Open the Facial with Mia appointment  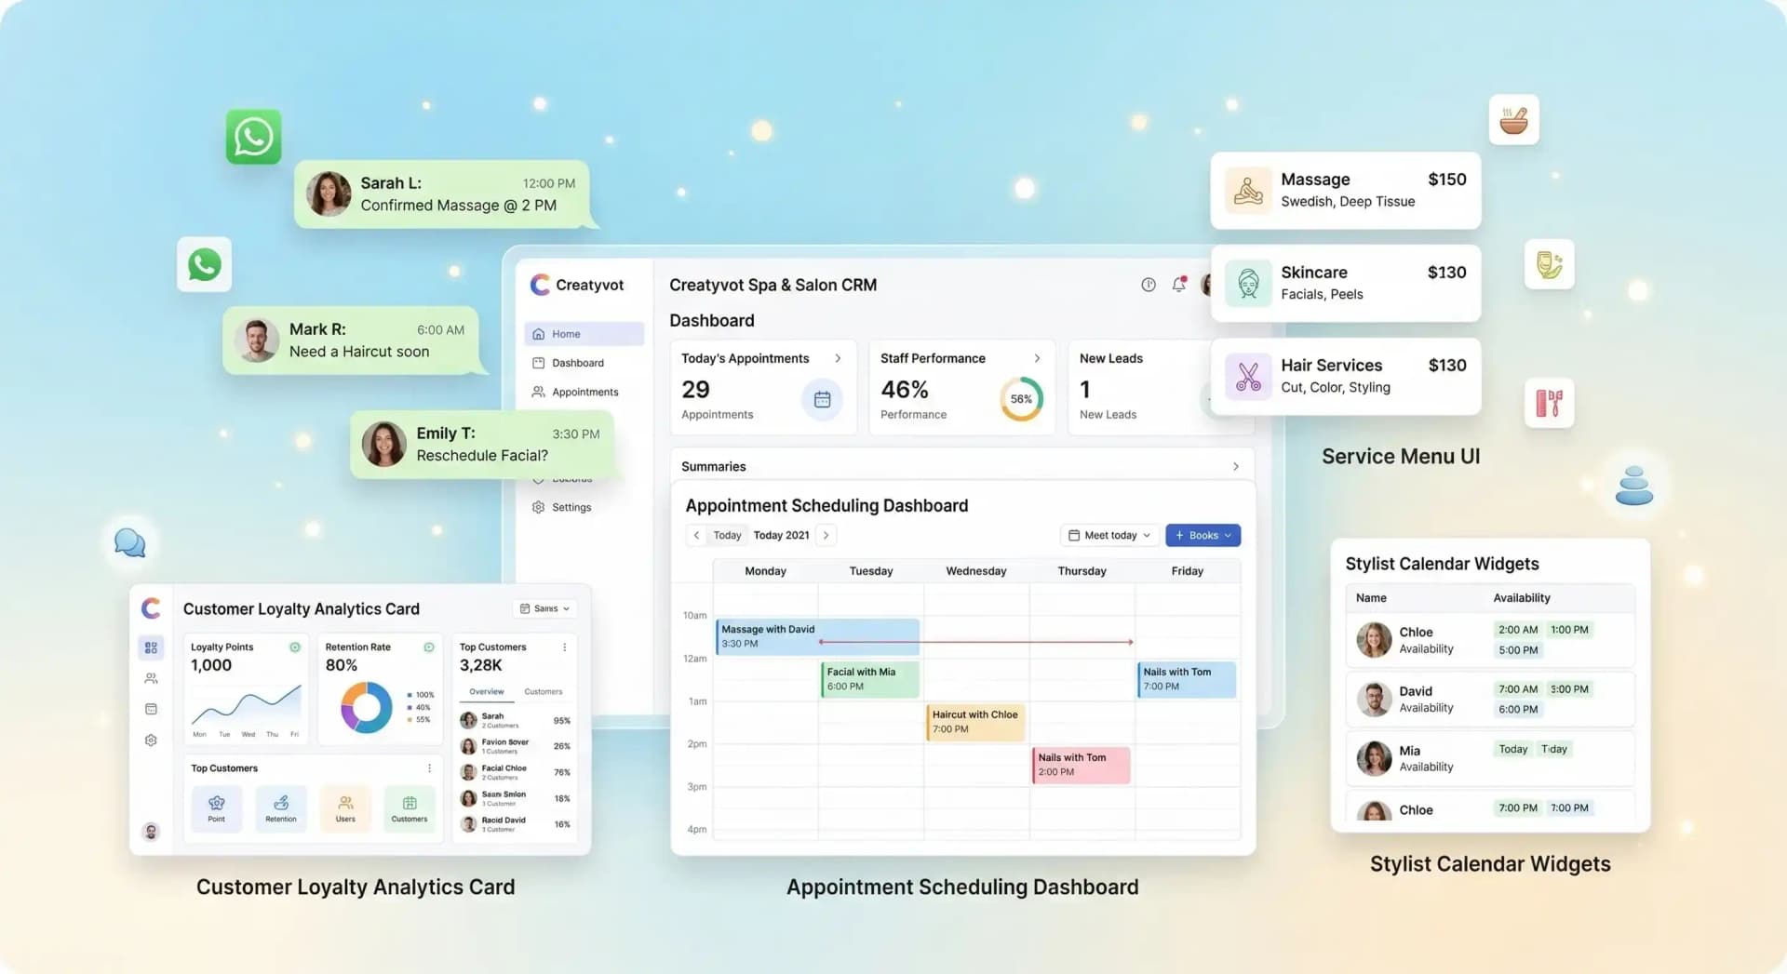click(869, 679)
